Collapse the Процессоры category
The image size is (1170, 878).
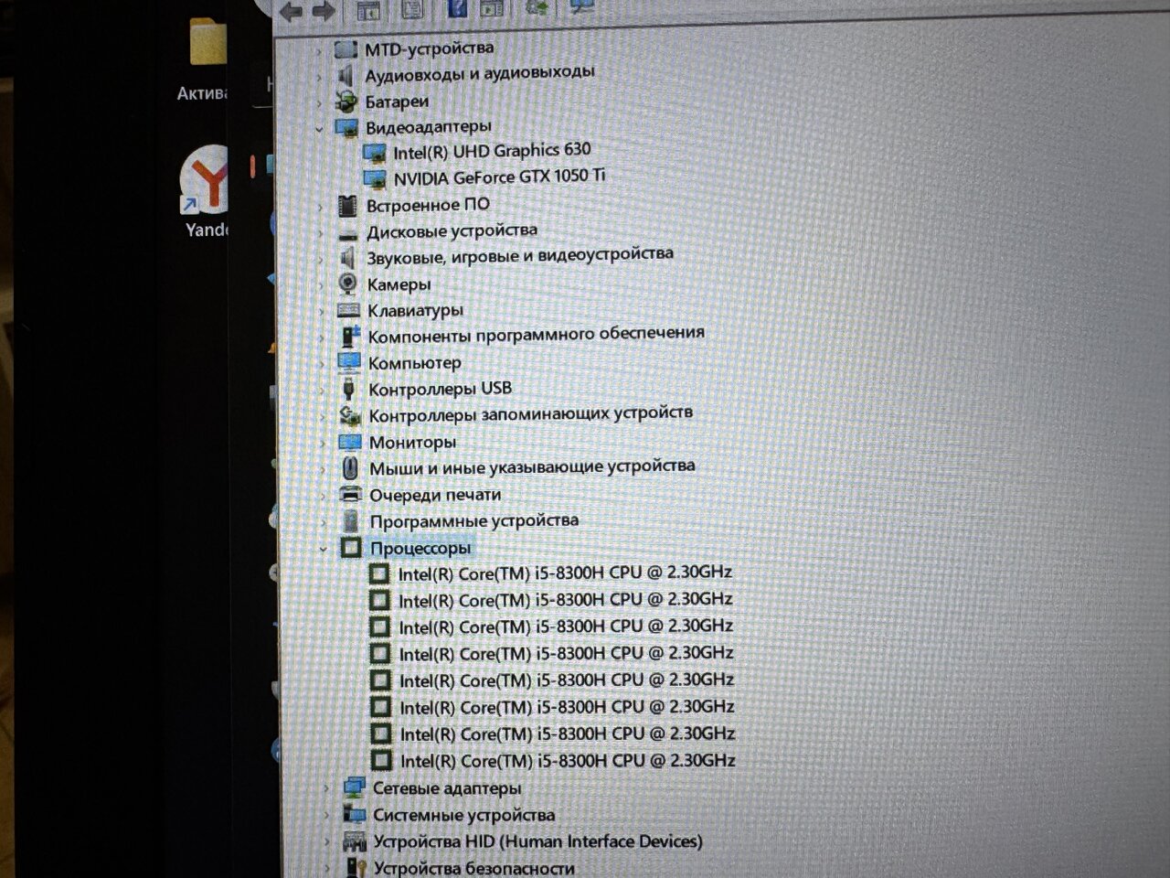324,549
